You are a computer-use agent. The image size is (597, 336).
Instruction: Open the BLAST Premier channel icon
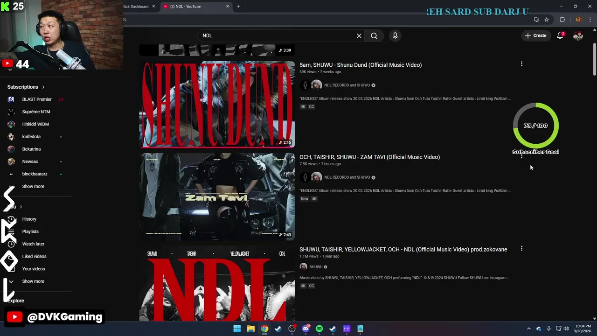click(x=12, y=99)
